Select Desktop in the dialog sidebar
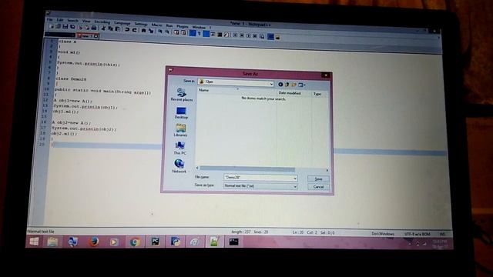Screen dimensions: 493x277 tap(181, 113)
